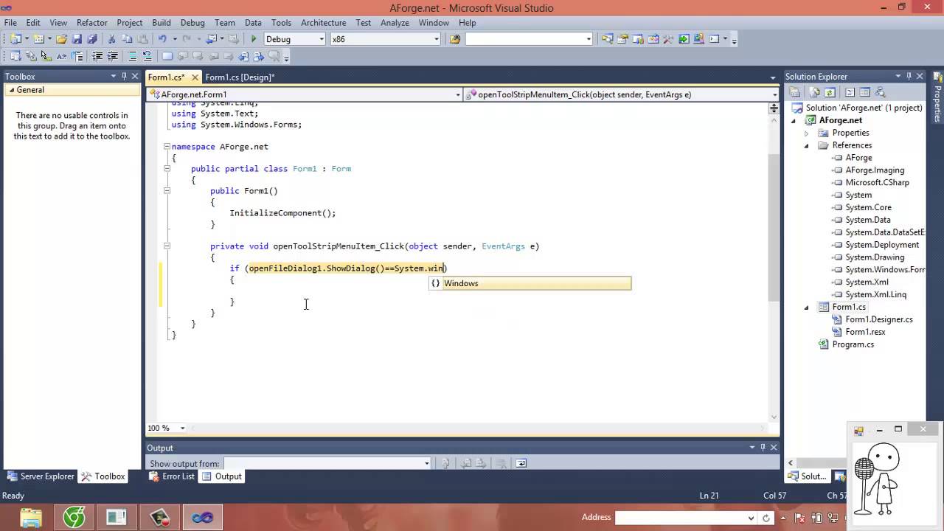The width and height of the screenshot is (944, 531).
Task: Open the Analyze menu
Action: pos(395,23)
